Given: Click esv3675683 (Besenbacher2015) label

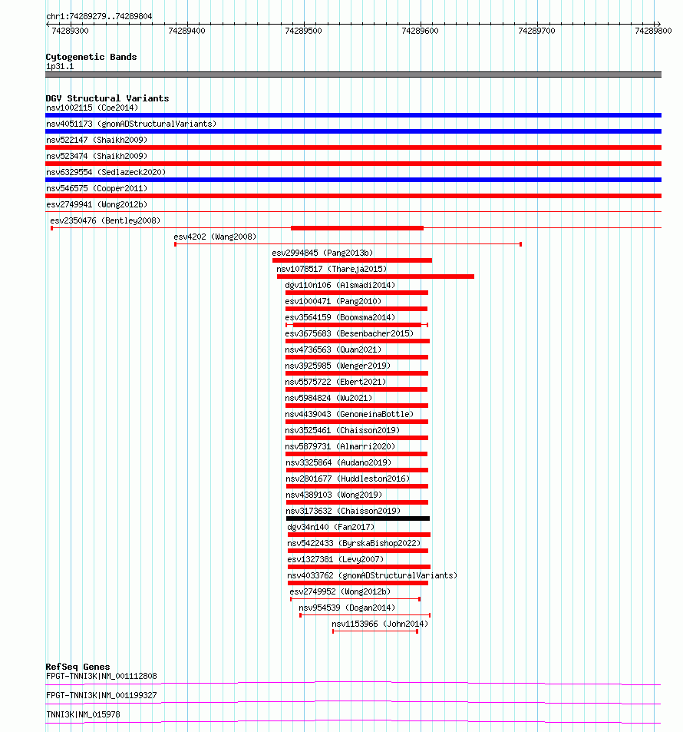Looking at the screenshot, I should 349,333.
